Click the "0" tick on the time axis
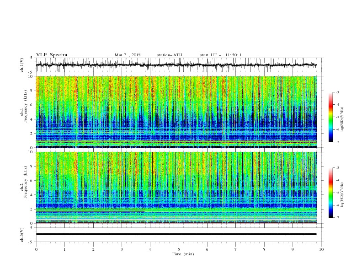 pos(36,249)
